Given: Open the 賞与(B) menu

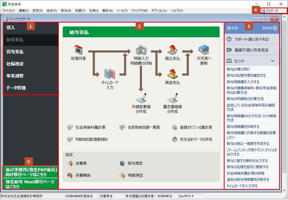Looking at the screenshot, I should (66, 11).
